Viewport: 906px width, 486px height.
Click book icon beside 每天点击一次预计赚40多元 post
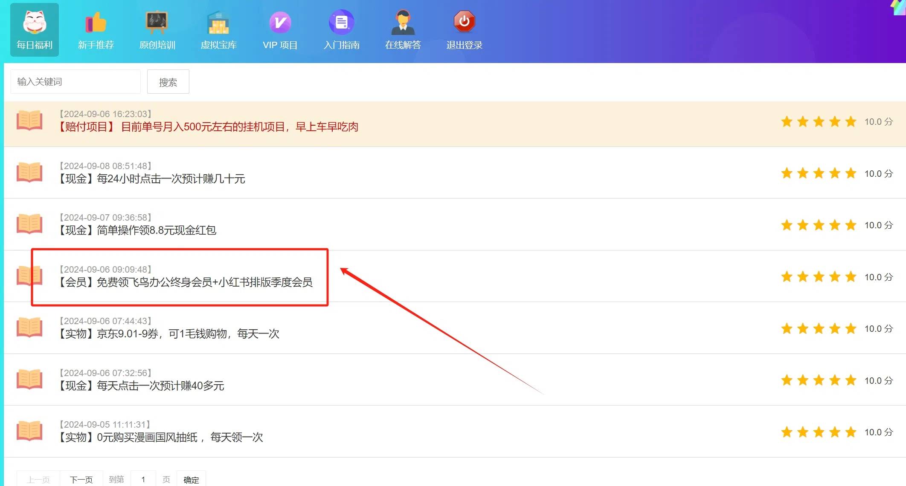tap(29, 380)
